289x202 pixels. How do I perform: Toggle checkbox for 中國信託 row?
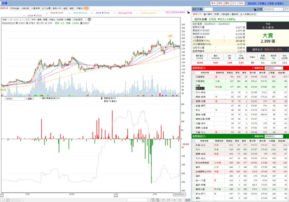193,81
